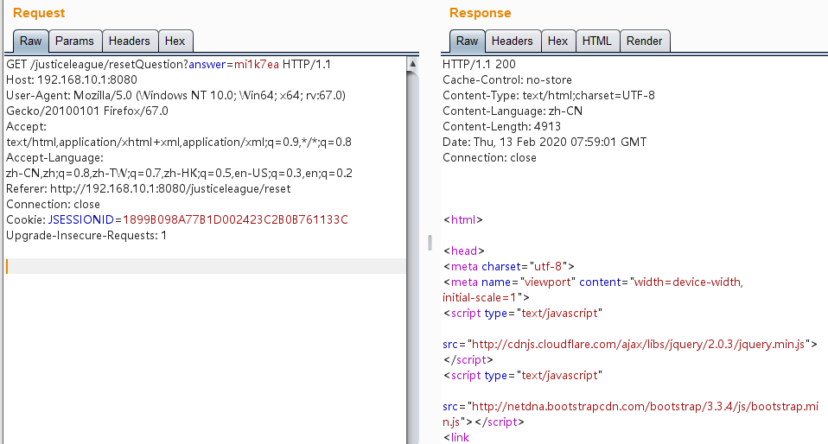
Task: Switch the response to Hex view
Action: pos(557,41)
